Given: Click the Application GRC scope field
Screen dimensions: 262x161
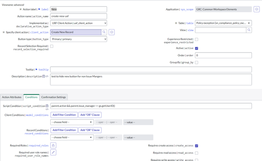Looking at the screenshot, I should click(x=223, y=9).
